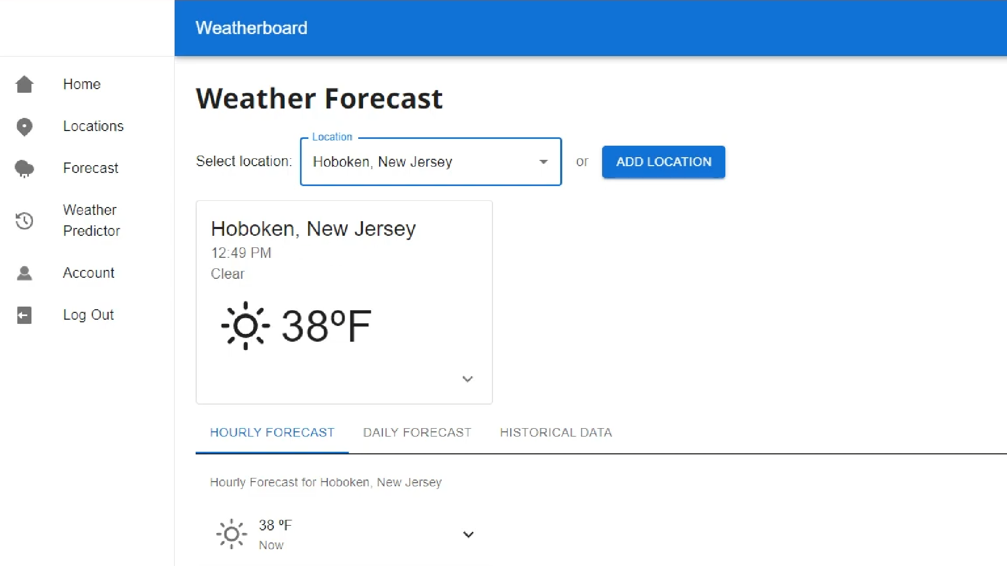Click the Forecast cloud icon
Viewport: 1007px width, 566px height.
(25, 169)
